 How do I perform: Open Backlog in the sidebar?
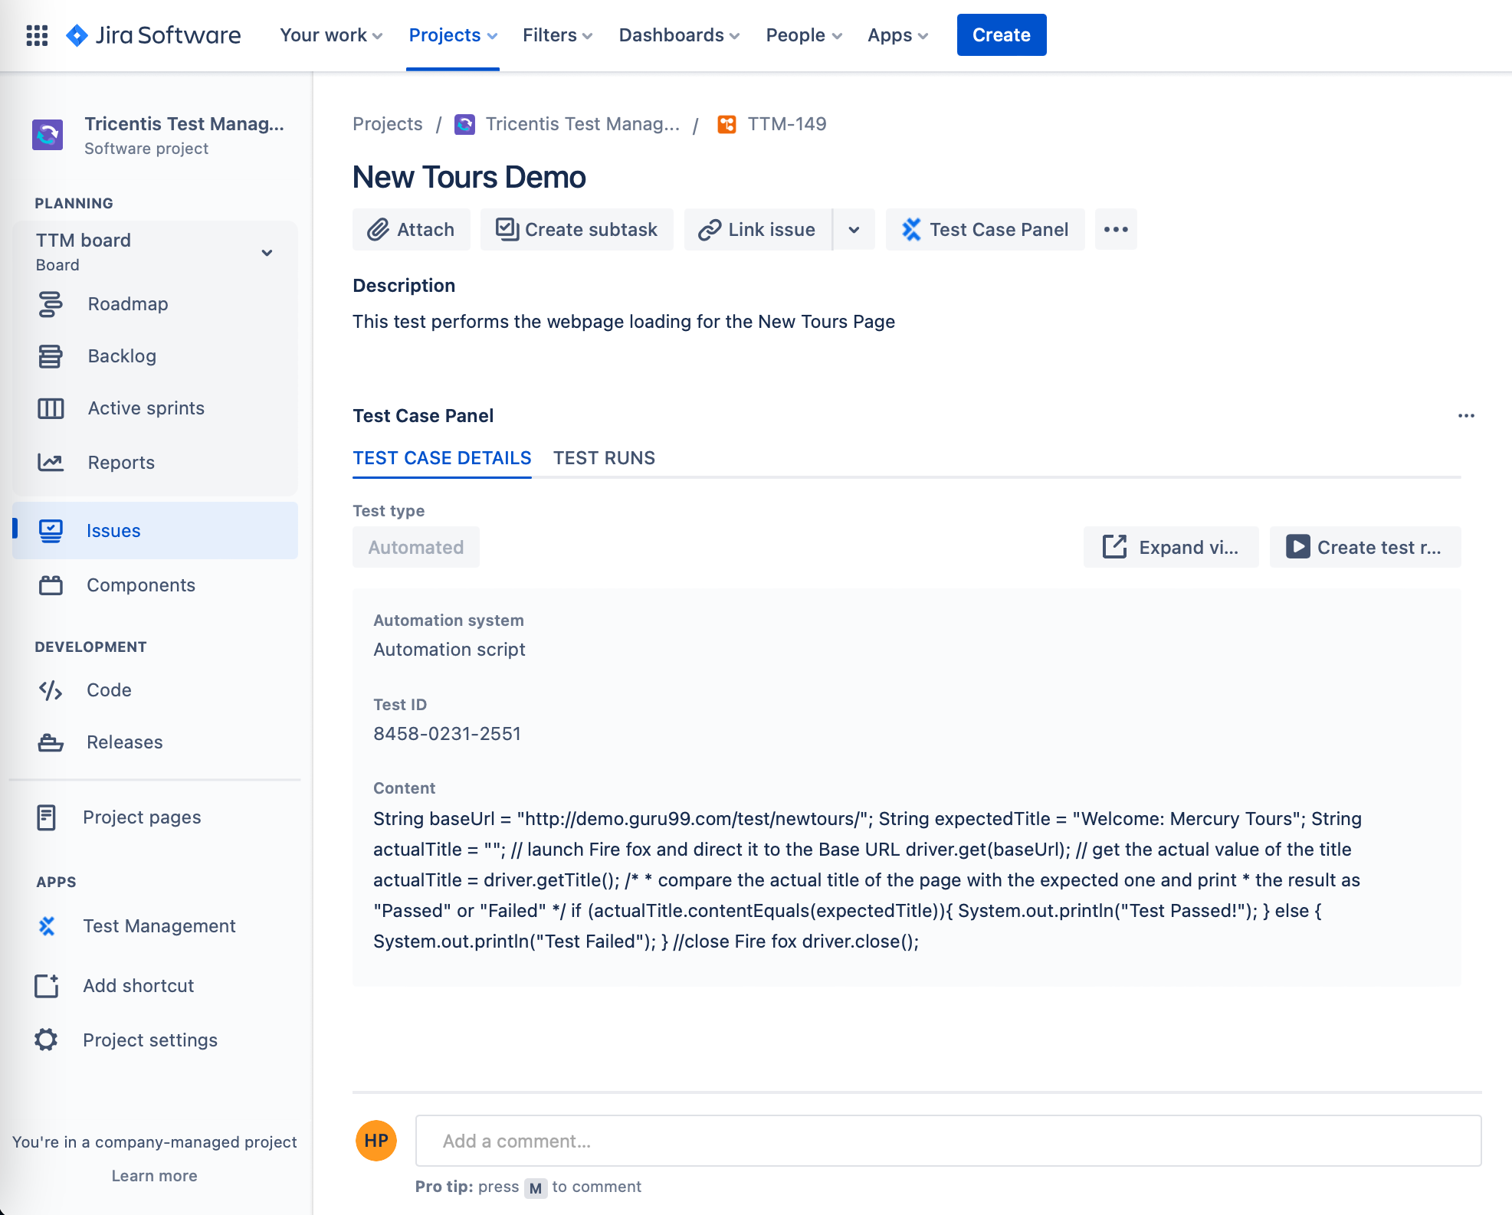pyautogui.click(x=156, y=356)
